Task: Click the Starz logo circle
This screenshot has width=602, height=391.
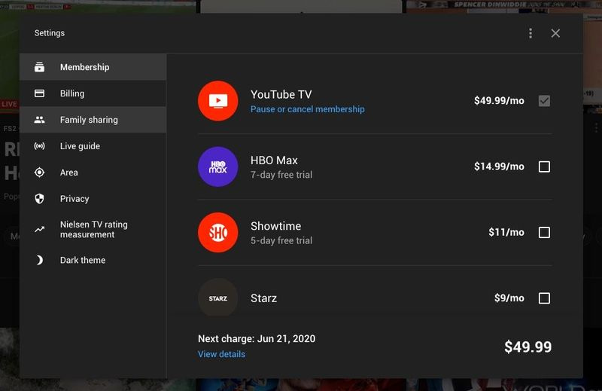Action: click(217, 297)
